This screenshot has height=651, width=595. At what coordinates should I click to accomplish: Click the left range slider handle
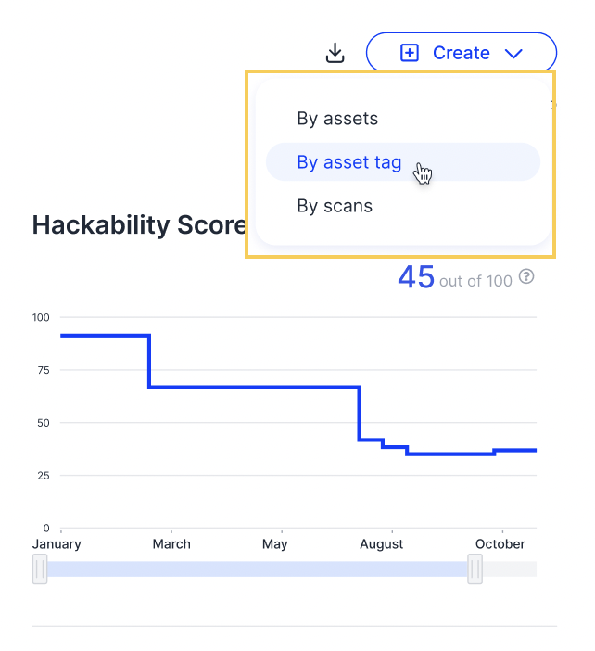40,568
